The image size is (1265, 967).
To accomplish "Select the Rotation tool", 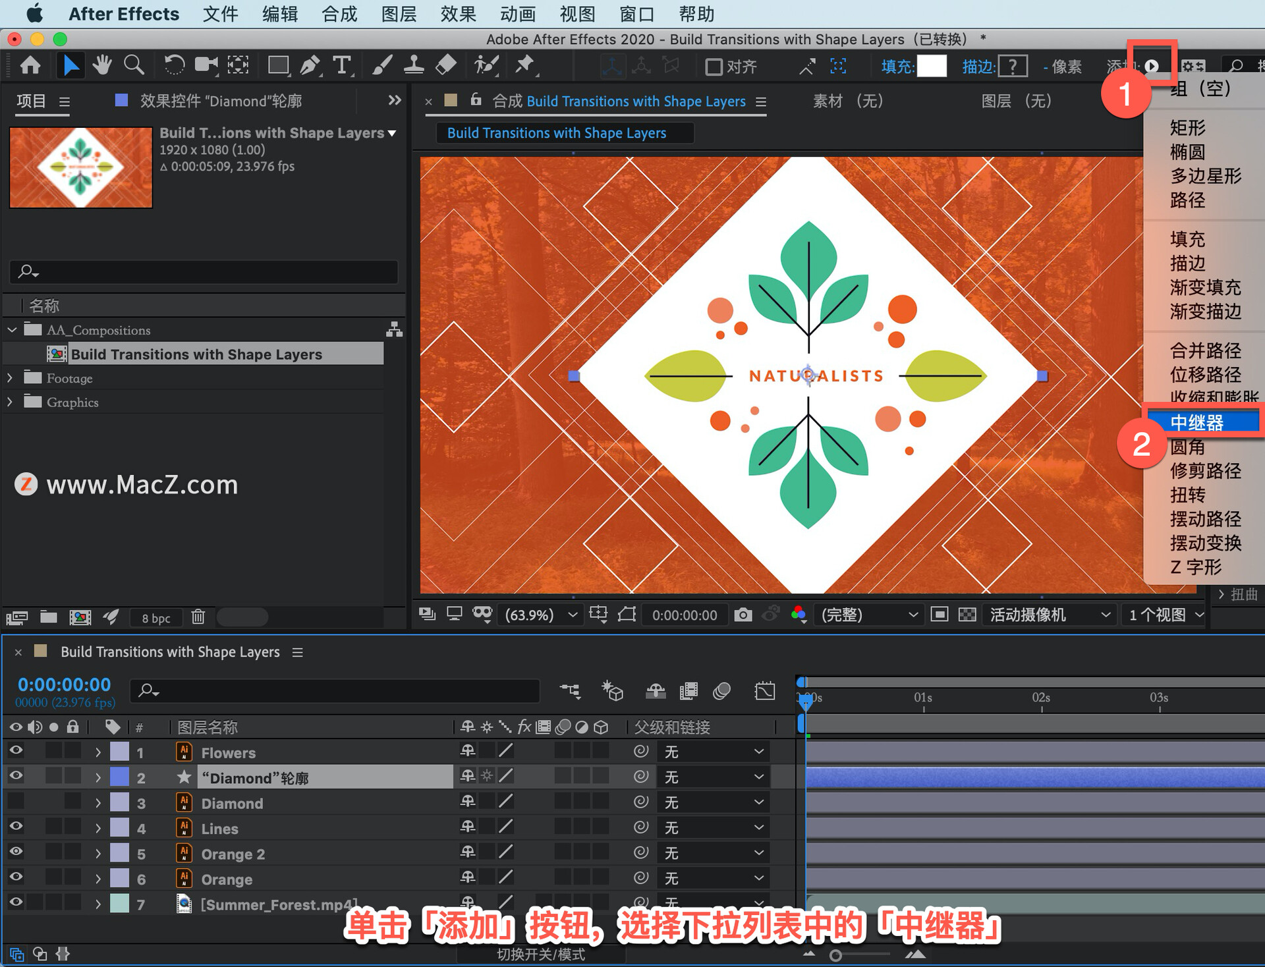I will coord(174,65).
